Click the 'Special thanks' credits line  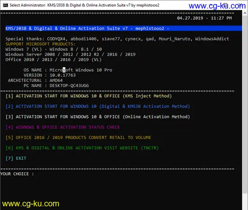(117, 39)
